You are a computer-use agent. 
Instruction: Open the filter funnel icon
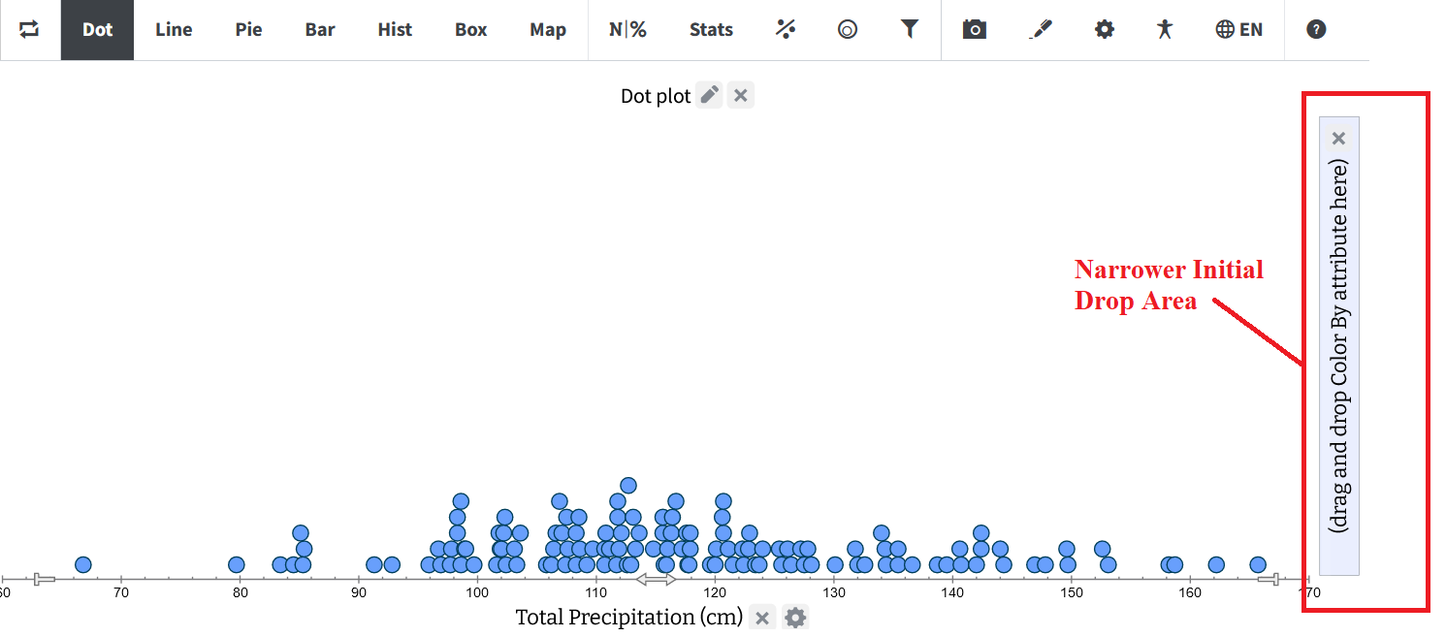tap(909, 29)
